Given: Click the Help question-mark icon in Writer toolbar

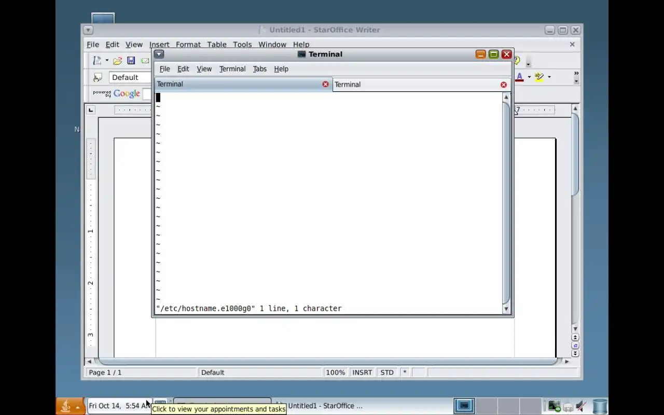Looking at the screenshot, I should point(517,61).
